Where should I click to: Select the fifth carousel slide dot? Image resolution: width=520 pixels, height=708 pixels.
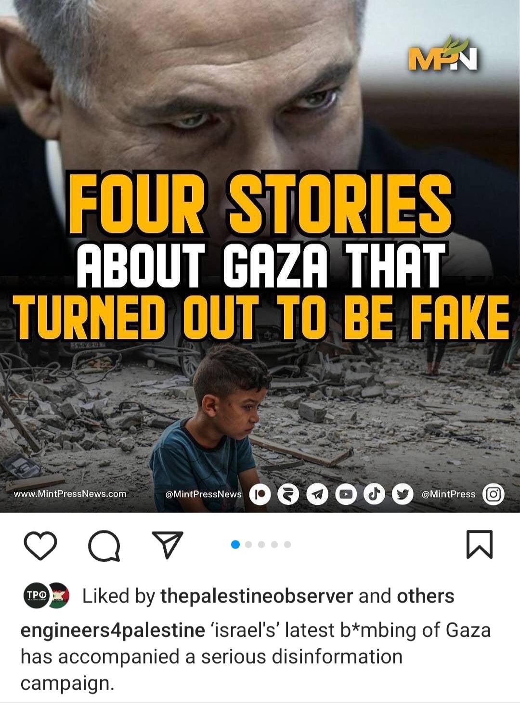click(287, 544)
